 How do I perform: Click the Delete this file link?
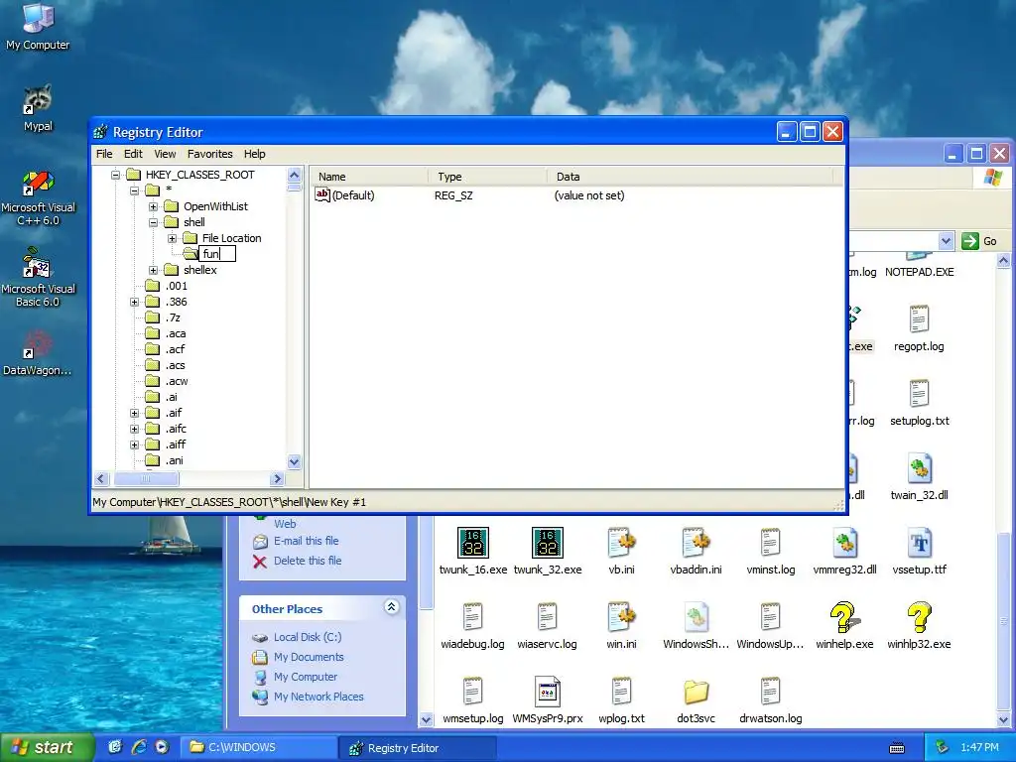[x=308, y=561]
